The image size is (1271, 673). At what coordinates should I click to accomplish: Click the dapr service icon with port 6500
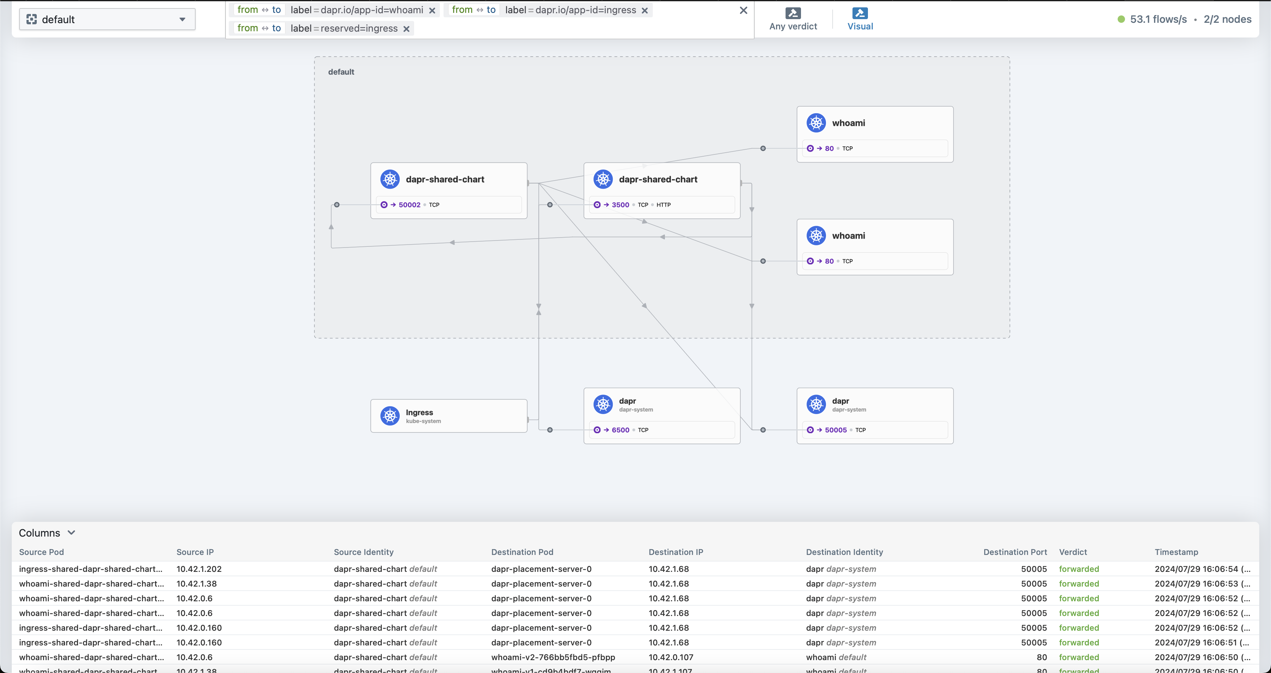603,404
